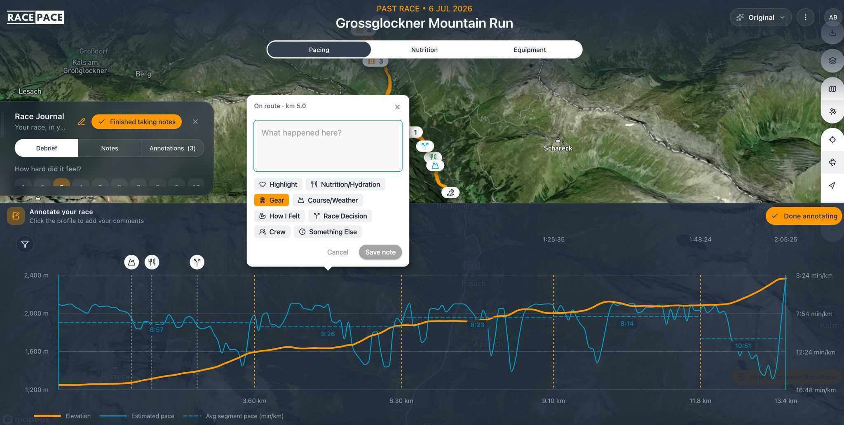Screen dimensions: 844x425
Task: Click the crosshair recenter map icon
Action: (x=832, y=140)
